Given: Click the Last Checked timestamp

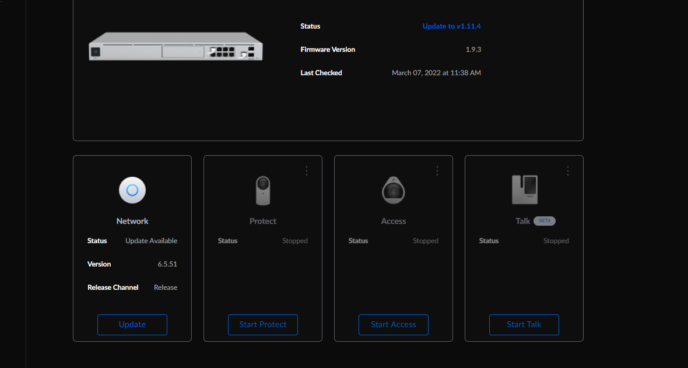Looking at the screenshot, I should click(x=436, y=73).
